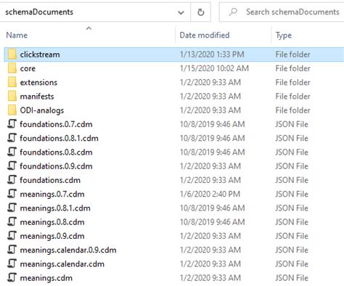This screenshot has width=344, height=286.
Task: Click JSON File type in meanings.cdm row
Action: (292, 278)
